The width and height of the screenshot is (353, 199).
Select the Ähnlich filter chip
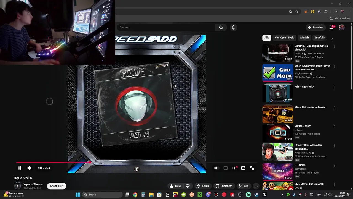click(x=304, y=38)
